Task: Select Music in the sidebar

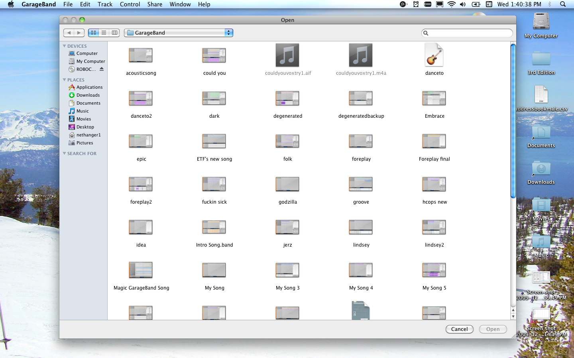Action: (x=79, y=111)
